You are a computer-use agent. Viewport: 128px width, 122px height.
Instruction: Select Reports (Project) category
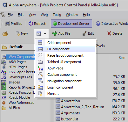(x=22, y=87)
